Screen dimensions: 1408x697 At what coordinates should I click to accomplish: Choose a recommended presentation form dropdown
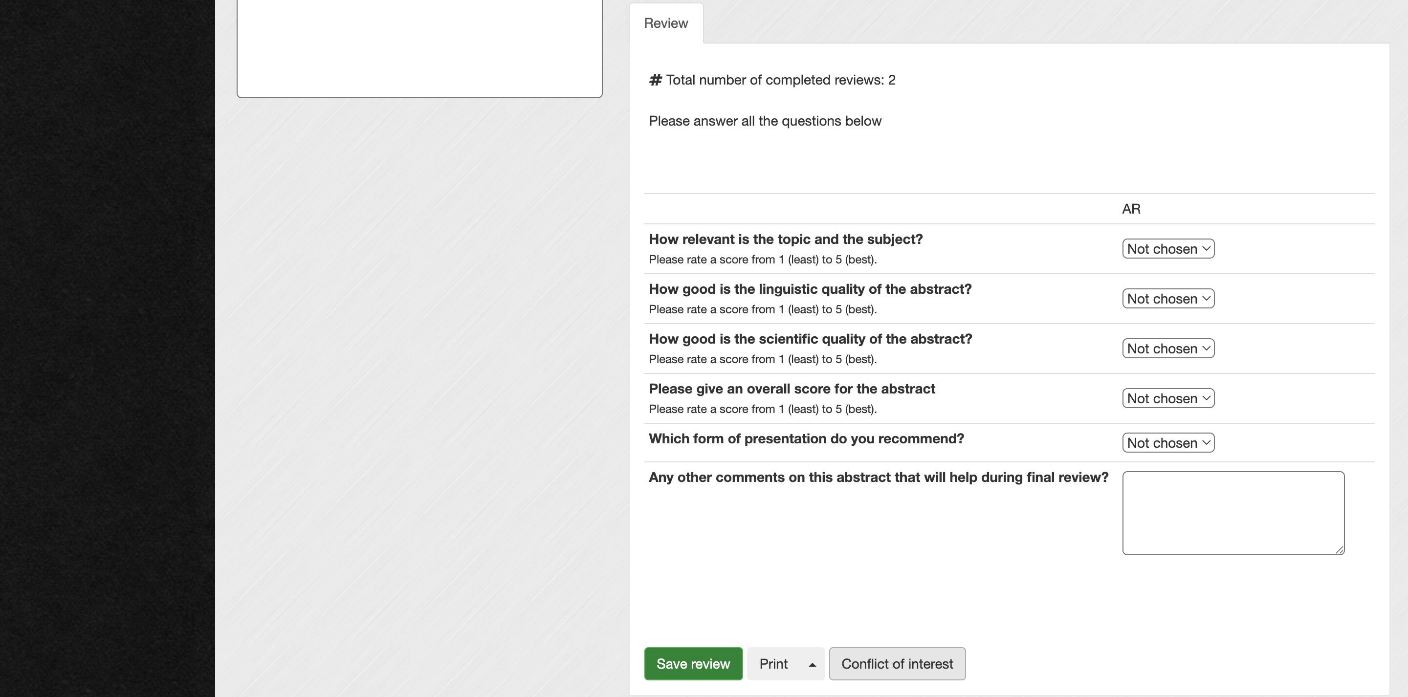pyautogui.click(x=1168, y=443)
